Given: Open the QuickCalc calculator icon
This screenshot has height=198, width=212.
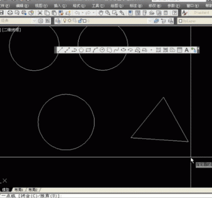Looking at the screenshot, I should (x=165, y=13).
